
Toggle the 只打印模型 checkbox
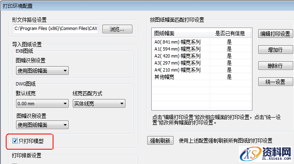[x=15, y=141]
